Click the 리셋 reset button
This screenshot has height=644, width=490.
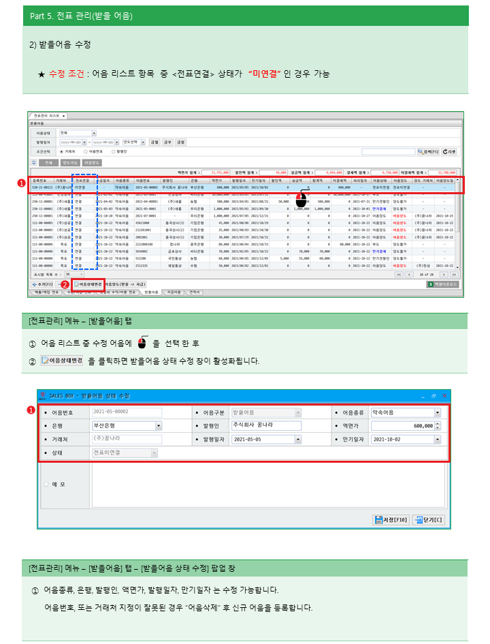pos(450,151)
